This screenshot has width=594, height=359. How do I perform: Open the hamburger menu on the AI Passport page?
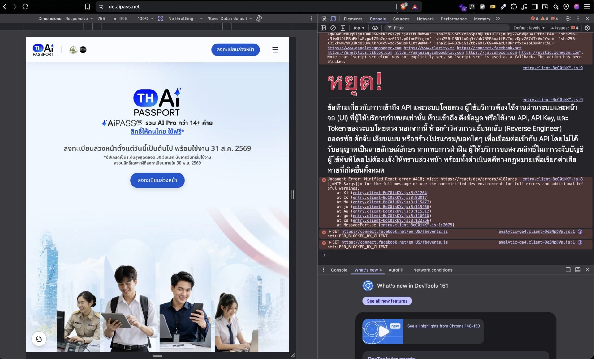click(275, 50)
